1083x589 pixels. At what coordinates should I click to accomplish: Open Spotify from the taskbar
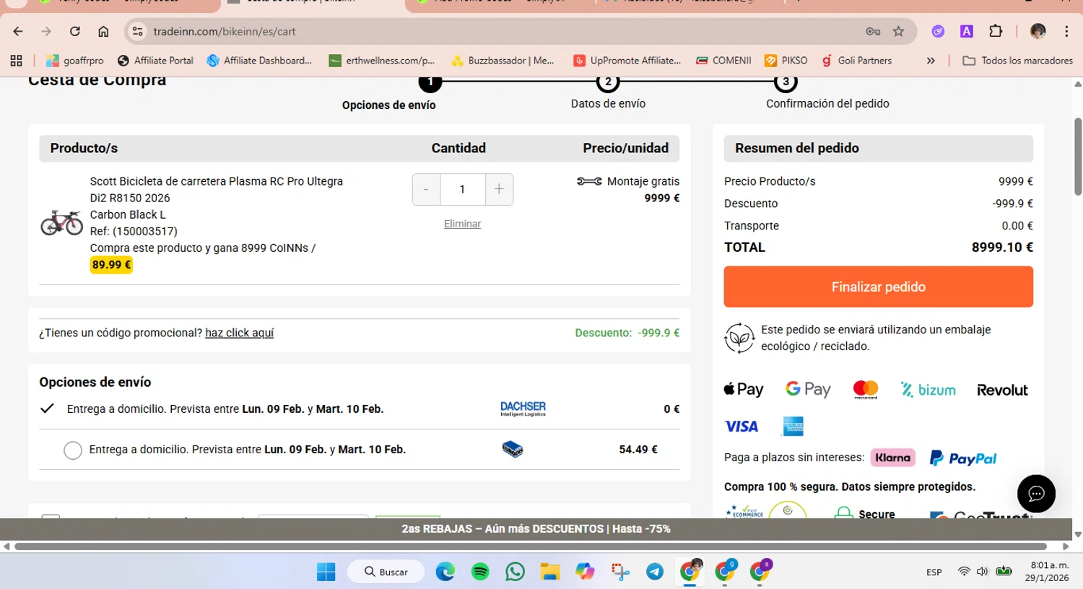(480, 572)
